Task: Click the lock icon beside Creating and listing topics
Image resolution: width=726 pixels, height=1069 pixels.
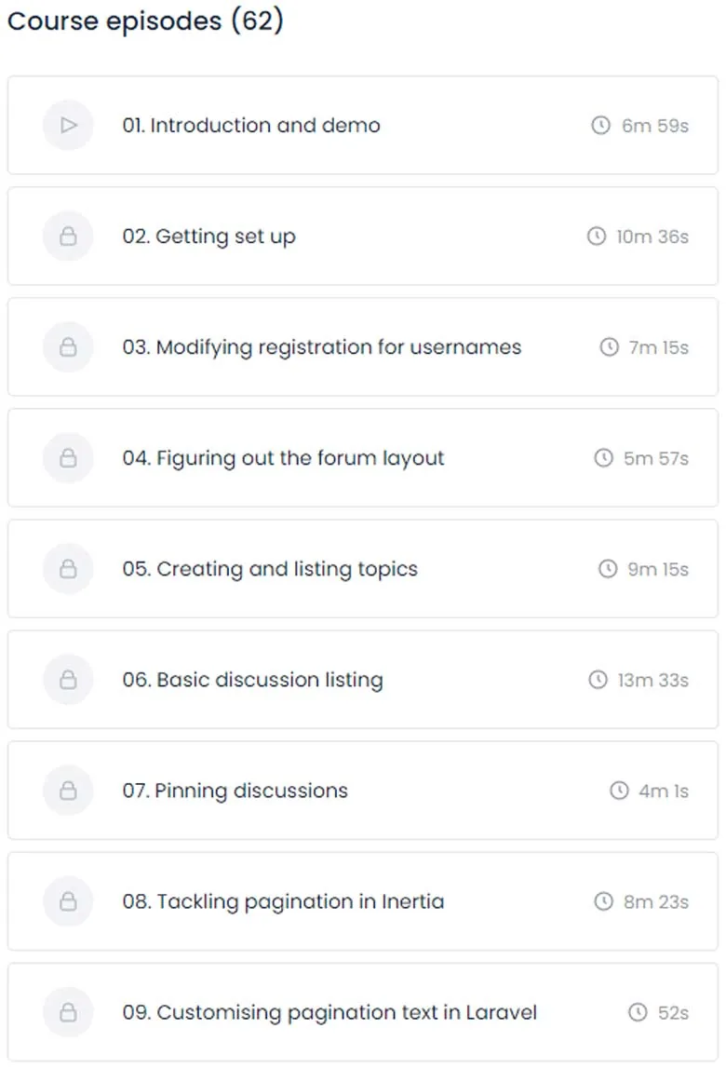Action: [x=68, y=569]
